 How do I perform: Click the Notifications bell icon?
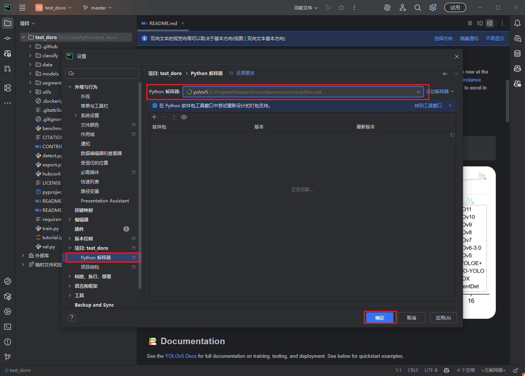click(x=517, y=23)
